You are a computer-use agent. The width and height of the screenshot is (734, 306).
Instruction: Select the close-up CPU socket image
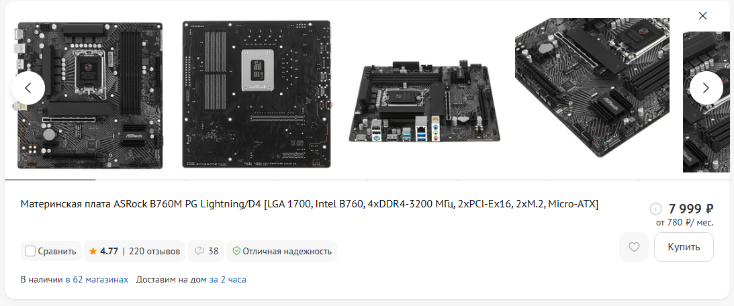pos(592,88)
